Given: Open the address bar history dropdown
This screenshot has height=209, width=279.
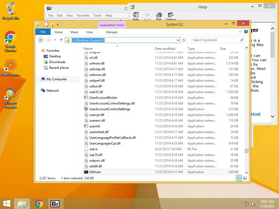Looking at the screenshot, I should [178, 40].
